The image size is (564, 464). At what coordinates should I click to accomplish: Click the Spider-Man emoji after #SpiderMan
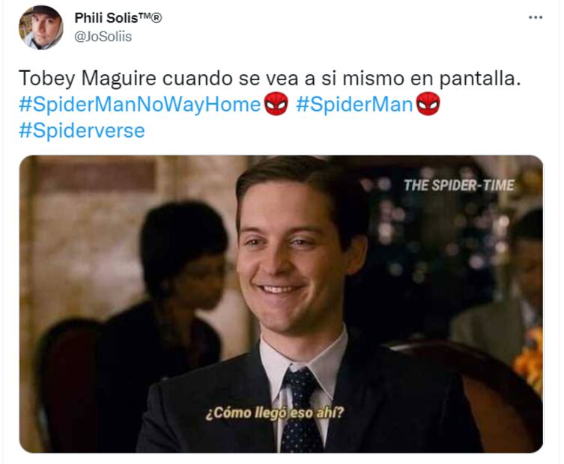tap(428, 104)
